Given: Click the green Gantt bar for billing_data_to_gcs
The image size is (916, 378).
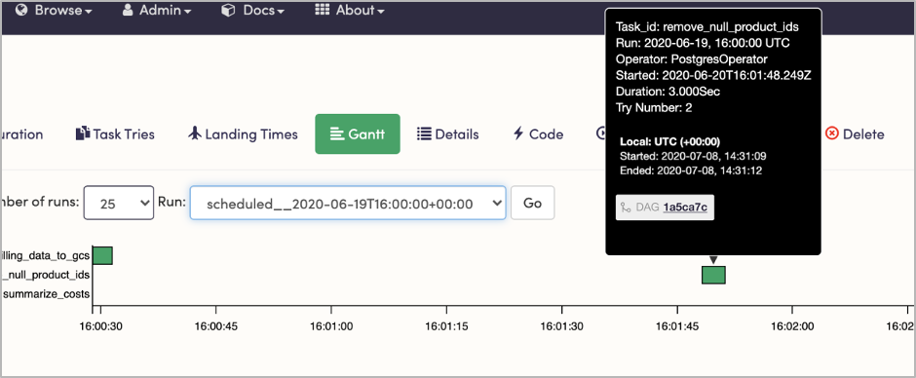Looking at the screenshot, I should tap(102, 255).
